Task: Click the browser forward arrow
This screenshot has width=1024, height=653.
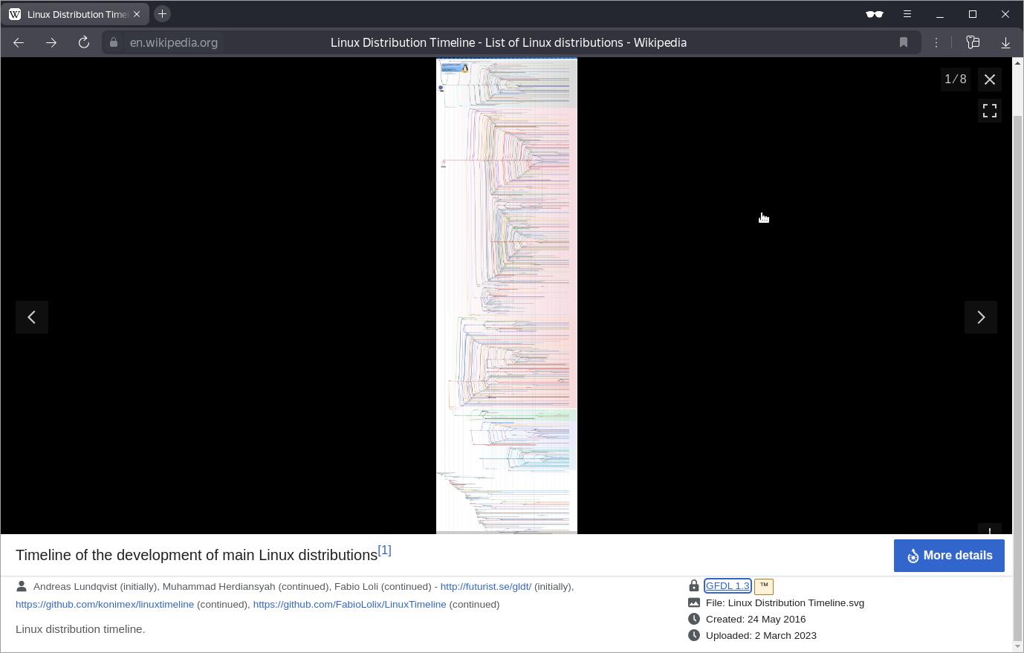Action: [x=51, y=43]
